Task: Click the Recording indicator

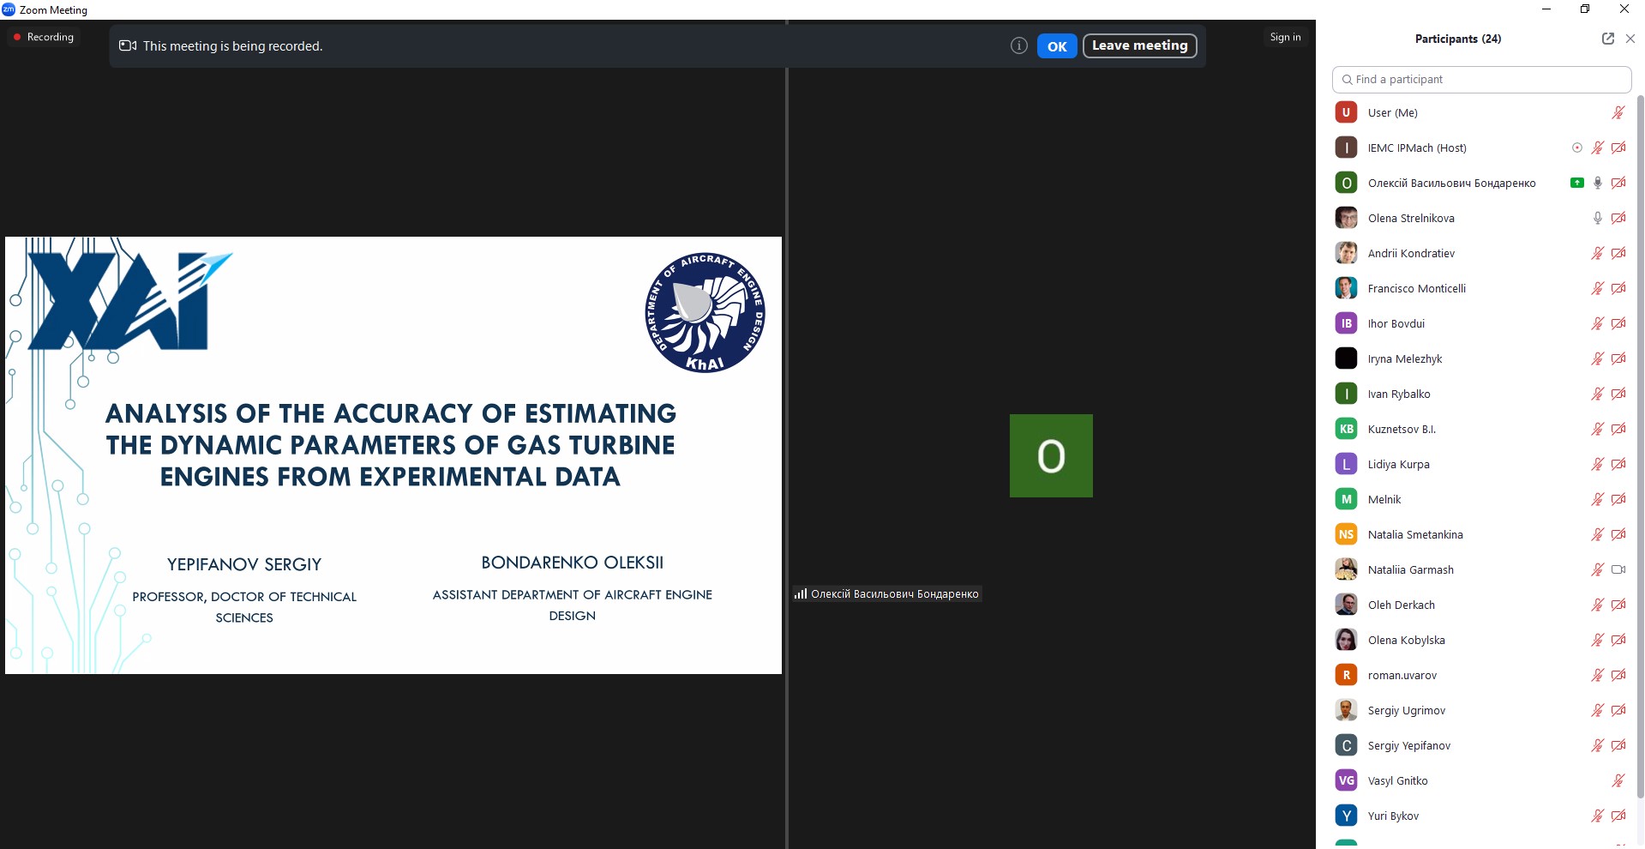Action: [44, 37]
